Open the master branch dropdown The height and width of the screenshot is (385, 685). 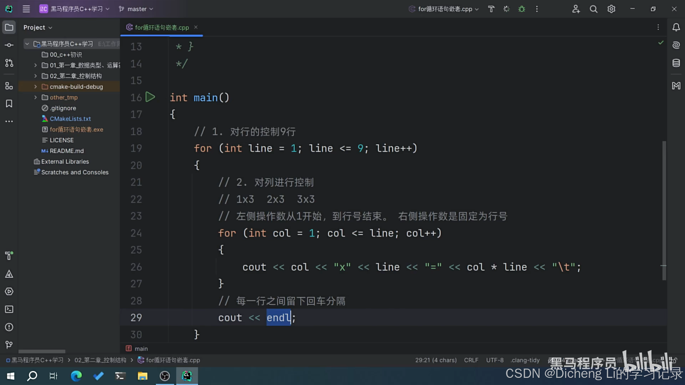click(136, 9)
